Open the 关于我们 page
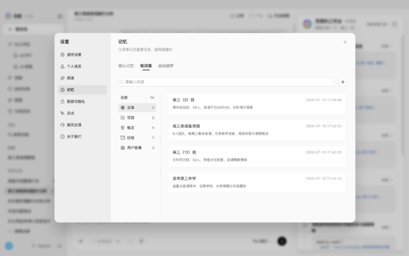409x256 pixels. point(82,137)
